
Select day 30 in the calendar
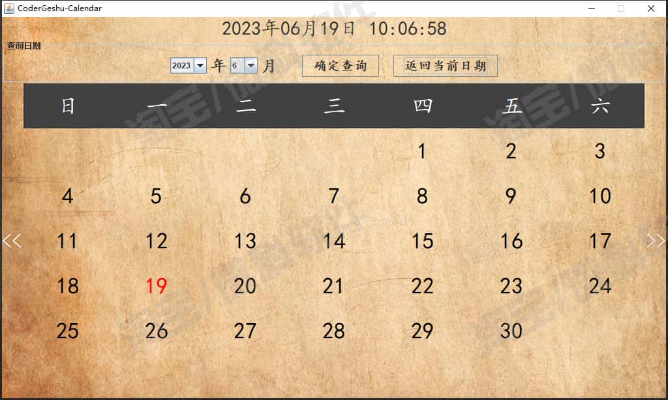511,331
